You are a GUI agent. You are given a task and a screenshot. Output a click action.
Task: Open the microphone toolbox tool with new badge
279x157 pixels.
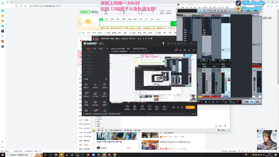point(86,94)
